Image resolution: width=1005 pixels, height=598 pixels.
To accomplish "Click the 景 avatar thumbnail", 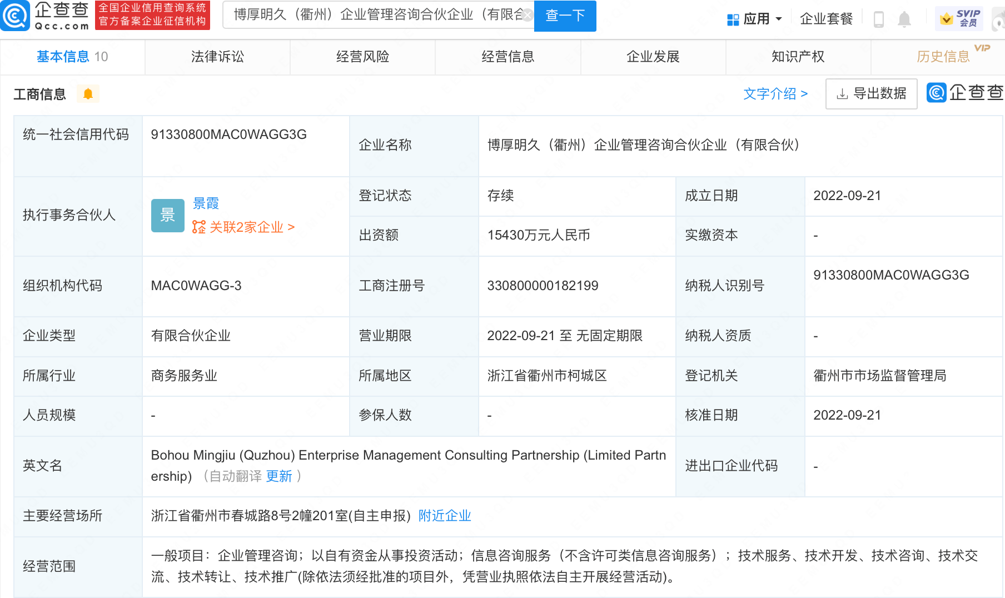I will point(168,215).
